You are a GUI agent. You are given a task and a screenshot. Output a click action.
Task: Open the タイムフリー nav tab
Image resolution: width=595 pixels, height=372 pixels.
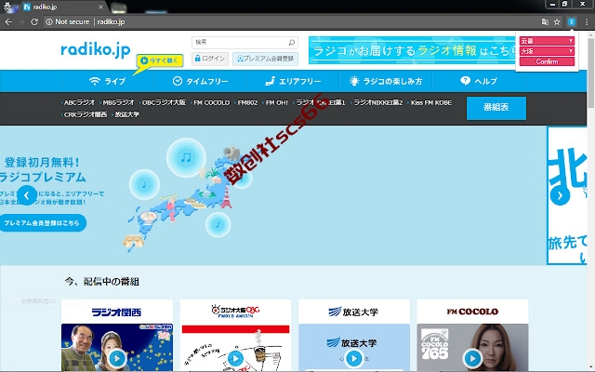pyautogui.click(x=201, y=81)
